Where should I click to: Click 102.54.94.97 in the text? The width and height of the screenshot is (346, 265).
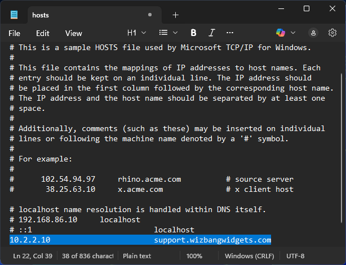(68, 179)
